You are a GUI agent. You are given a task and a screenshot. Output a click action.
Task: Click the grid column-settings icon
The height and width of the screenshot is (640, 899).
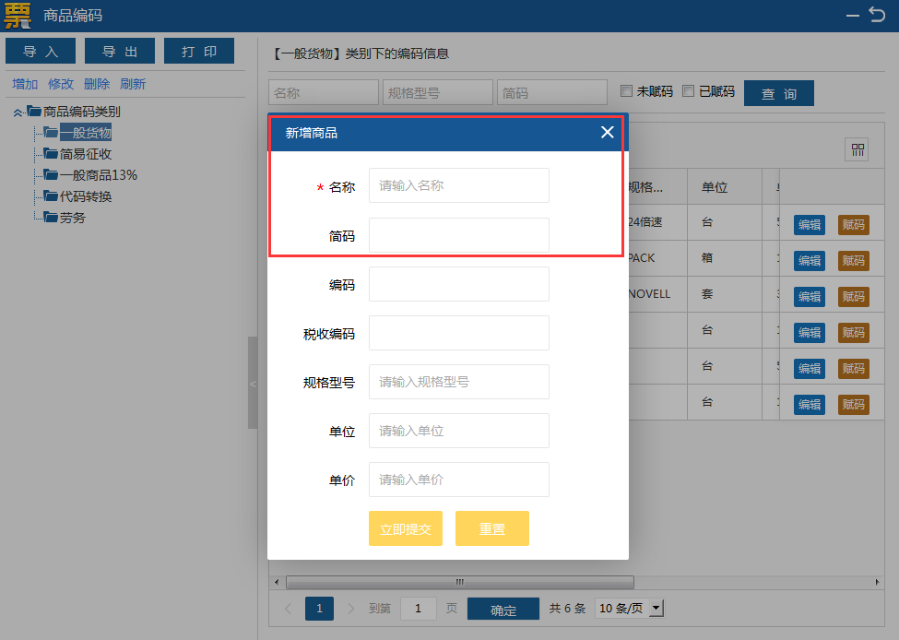click(858, 150)
